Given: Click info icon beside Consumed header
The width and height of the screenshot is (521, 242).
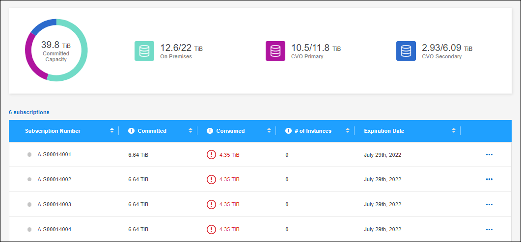Looking at the screenshot, I should coord(210,131).
